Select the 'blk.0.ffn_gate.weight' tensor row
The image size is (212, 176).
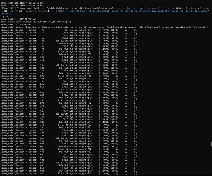[x=69, y=43]
